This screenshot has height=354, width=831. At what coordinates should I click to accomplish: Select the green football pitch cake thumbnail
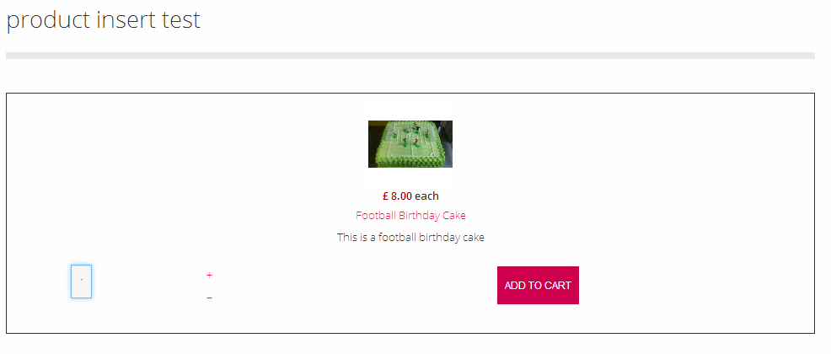[410, 144]
